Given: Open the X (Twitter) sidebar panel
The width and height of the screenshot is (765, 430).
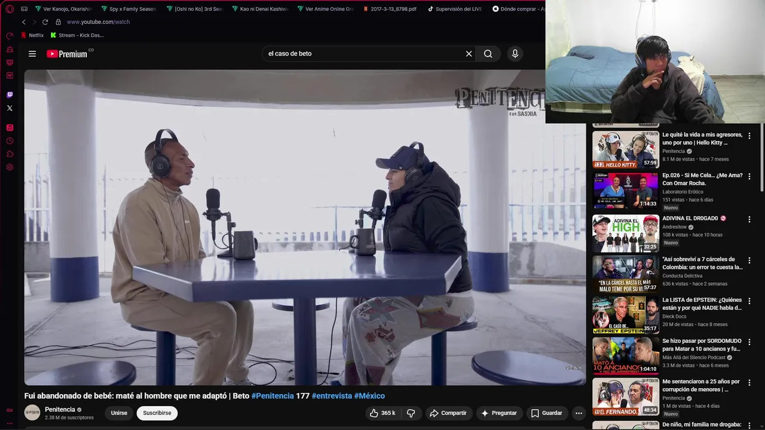Looking at the screenshot, I should pos(10,108).
